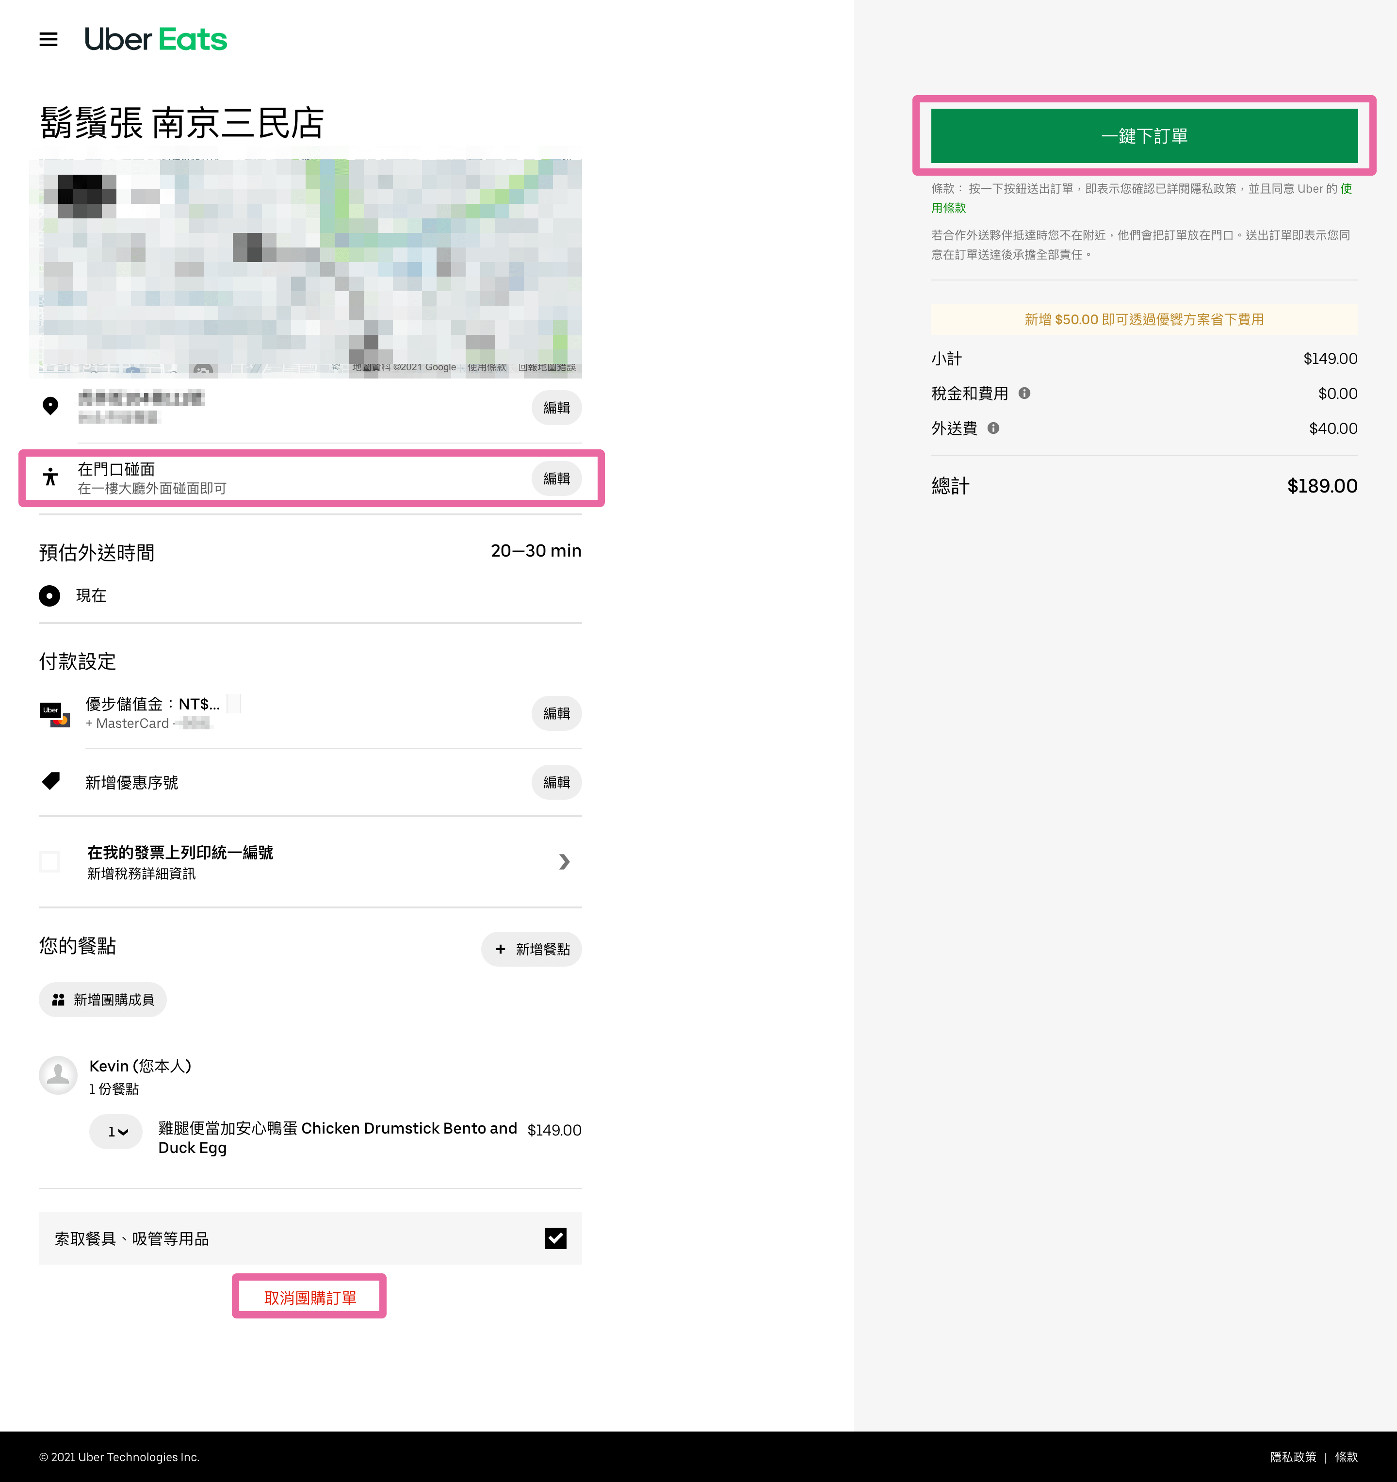
Task: Click Kevin's profile avatar
Action: point(58,1075)
